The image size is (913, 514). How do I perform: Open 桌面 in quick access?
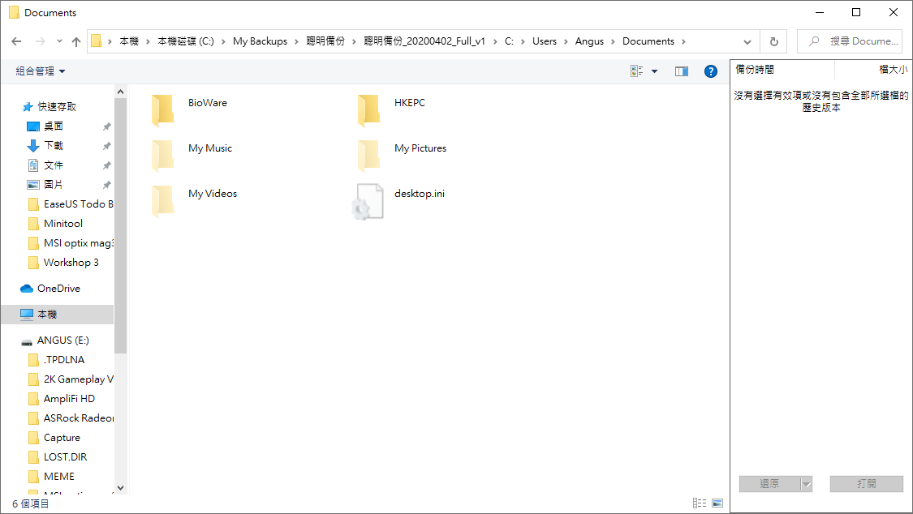(54, 126)
